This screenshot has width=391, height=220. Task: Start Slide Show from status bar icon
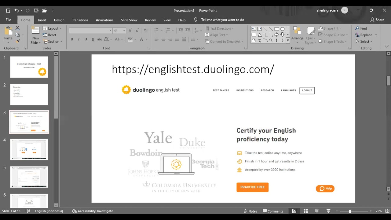328,211
